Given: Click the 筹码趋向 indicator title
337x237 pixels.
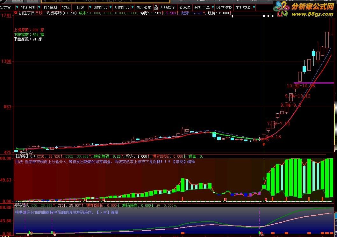Looking at the screenshot, I should click(x=22, y=205).
